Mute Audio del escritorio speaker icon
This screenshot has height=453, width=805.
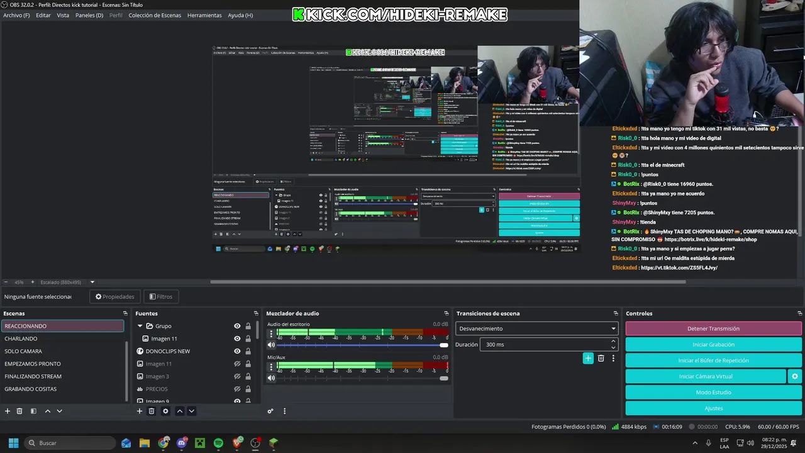pos(271,345)
